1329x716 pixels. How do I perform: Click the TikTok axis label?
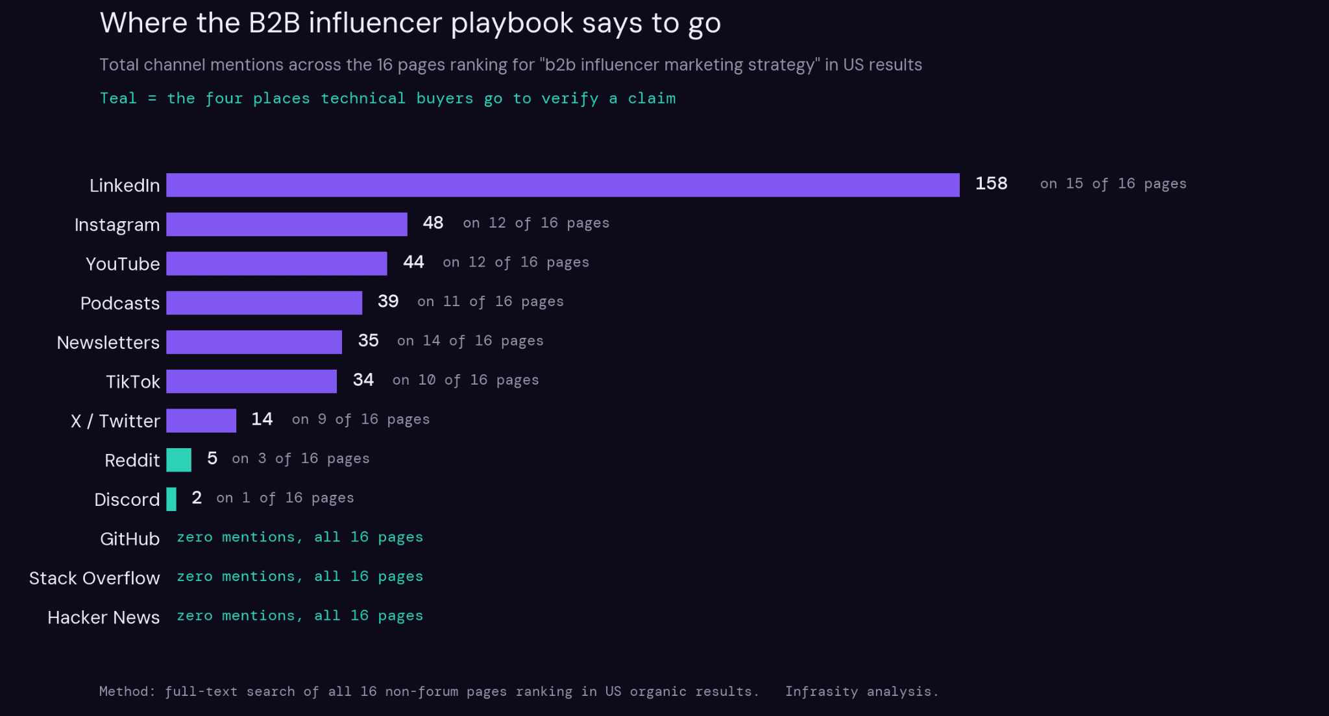pos(133,382)
